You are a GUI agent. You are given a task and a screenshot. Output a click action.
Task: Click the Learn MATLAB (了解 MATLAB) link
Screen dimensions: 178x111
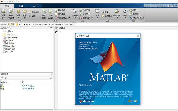point(137,18)
